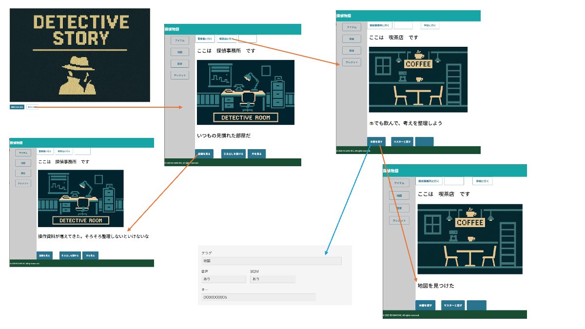Click the フラグ field containing 地図

(271, 261)
